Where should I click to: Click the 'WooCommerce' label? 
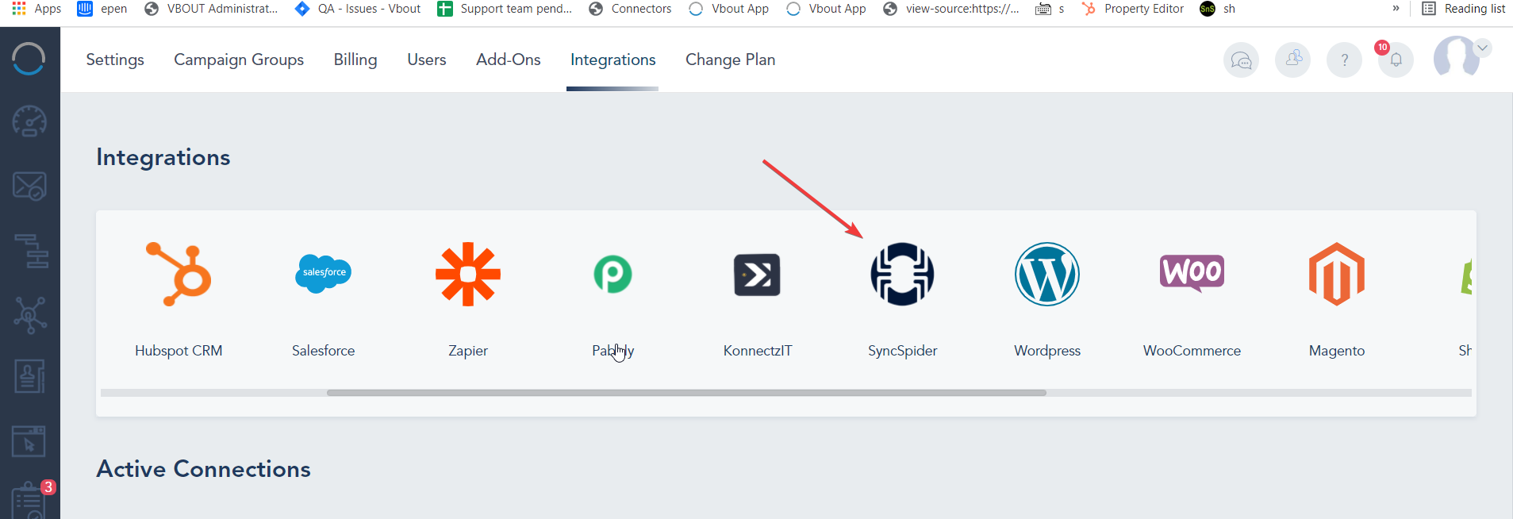pyautogui.click(x=1192, y=351)
